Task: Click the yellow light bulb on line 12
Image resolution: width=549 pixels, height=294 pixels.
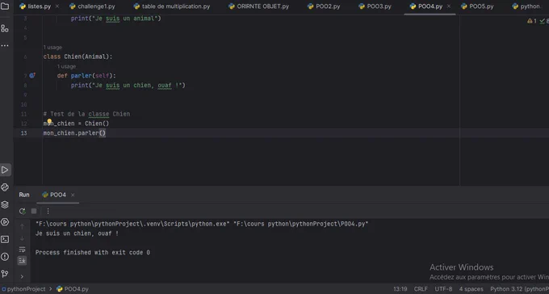Action: pos(49,121)
